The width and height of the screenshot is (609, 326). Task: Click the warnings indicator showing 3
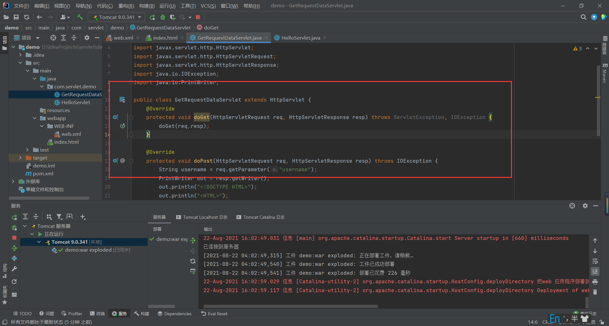(x=577, y=48)
